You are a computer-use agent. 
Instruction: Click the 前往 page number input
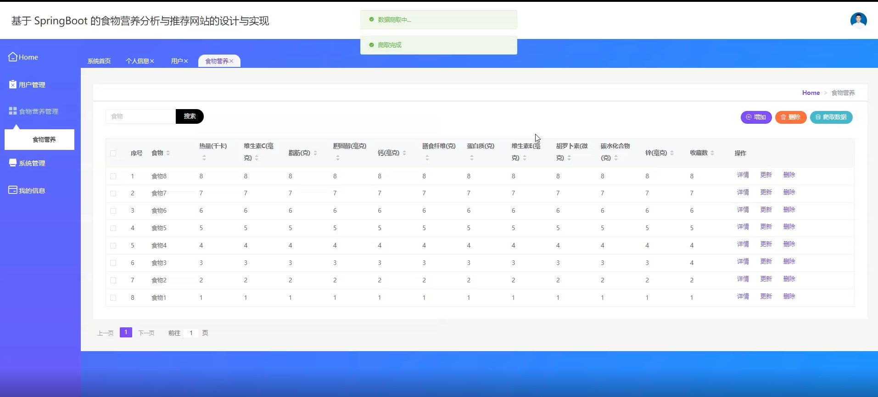click(191, 333)
